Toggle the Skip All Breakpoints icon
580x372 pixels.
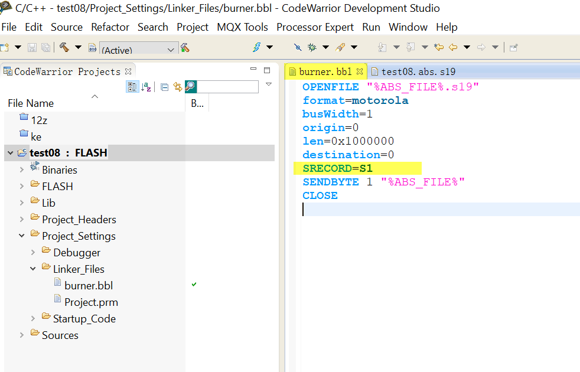pos(298,47)
